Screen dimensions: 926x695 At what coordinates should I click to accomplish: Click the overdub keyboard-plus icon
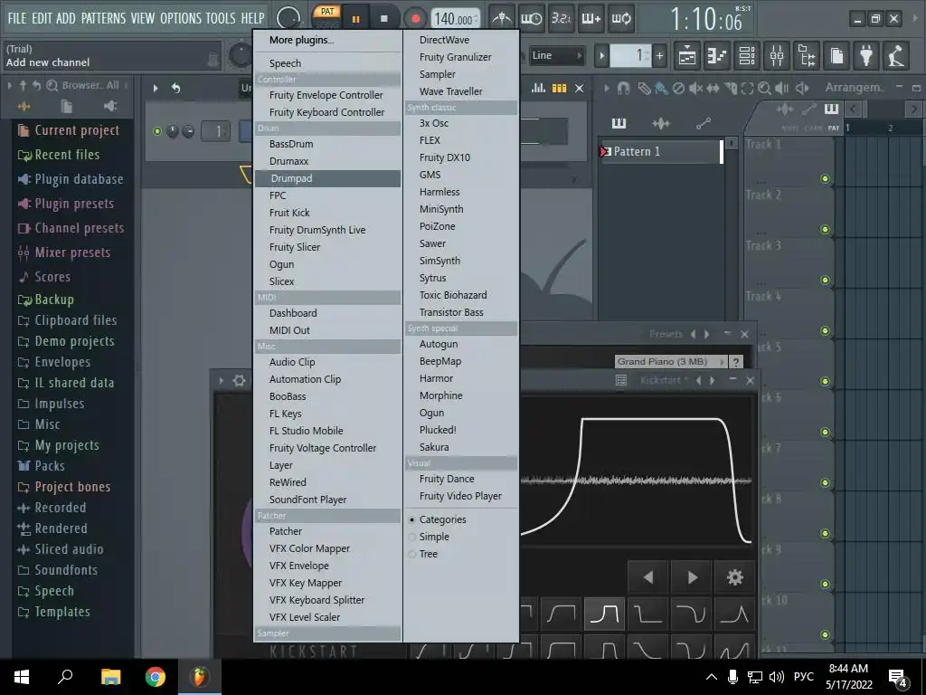pos(591,18)
